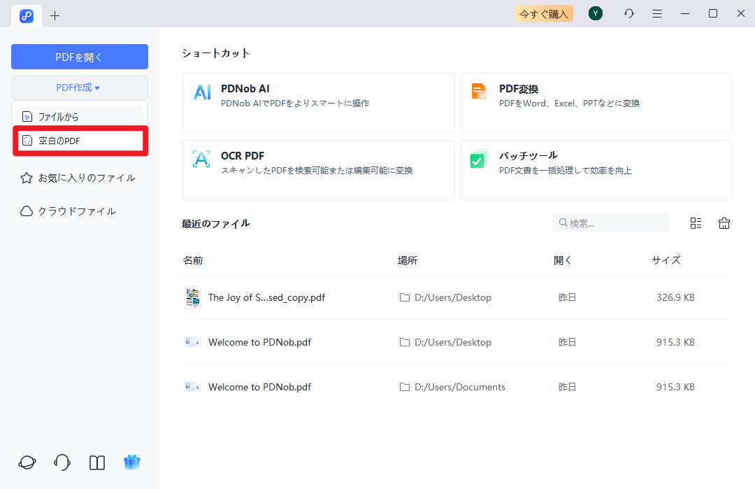This screenshot has height=489, width=755.
Task: Expand the PDF作成 dropdown menu
Action: click(x=79, y=87)
